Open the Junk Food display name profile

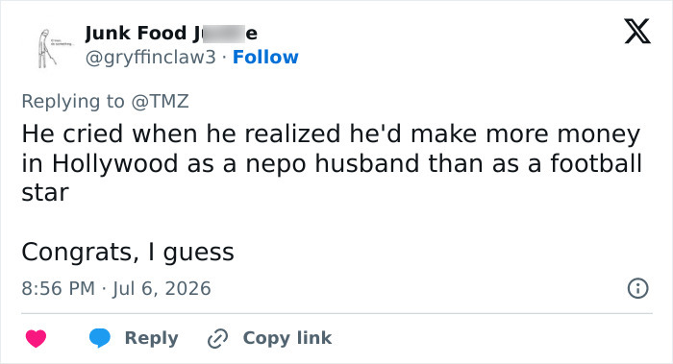(x=171, y=34)
